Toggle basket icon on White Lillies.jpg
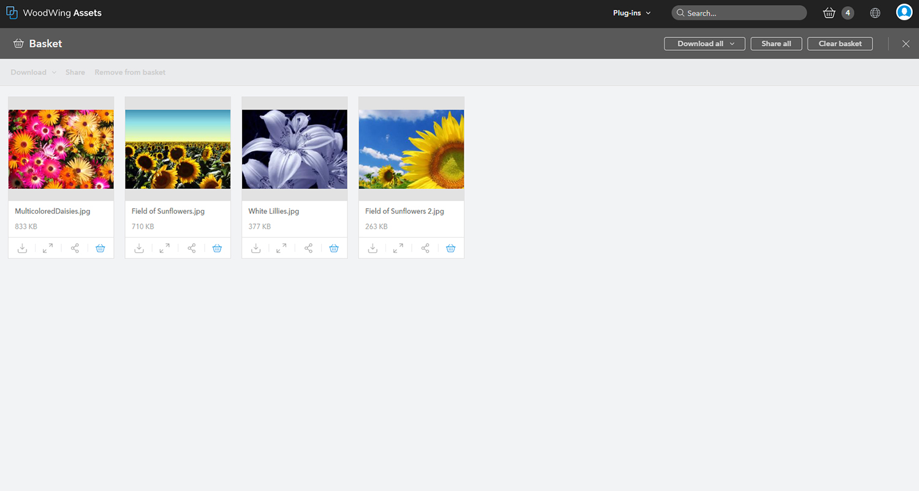 334,248
